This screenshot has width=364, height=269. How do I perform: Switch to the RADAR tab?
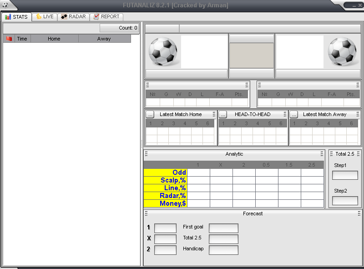point(73,17)
